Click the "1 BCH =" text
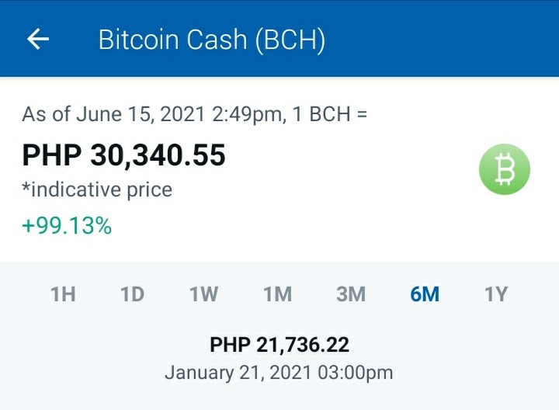 [329, 114]
